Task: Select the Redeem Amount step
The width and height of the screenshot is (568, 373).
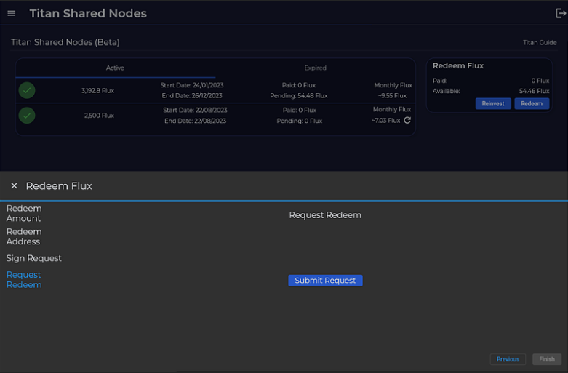Action: [24, 213]
